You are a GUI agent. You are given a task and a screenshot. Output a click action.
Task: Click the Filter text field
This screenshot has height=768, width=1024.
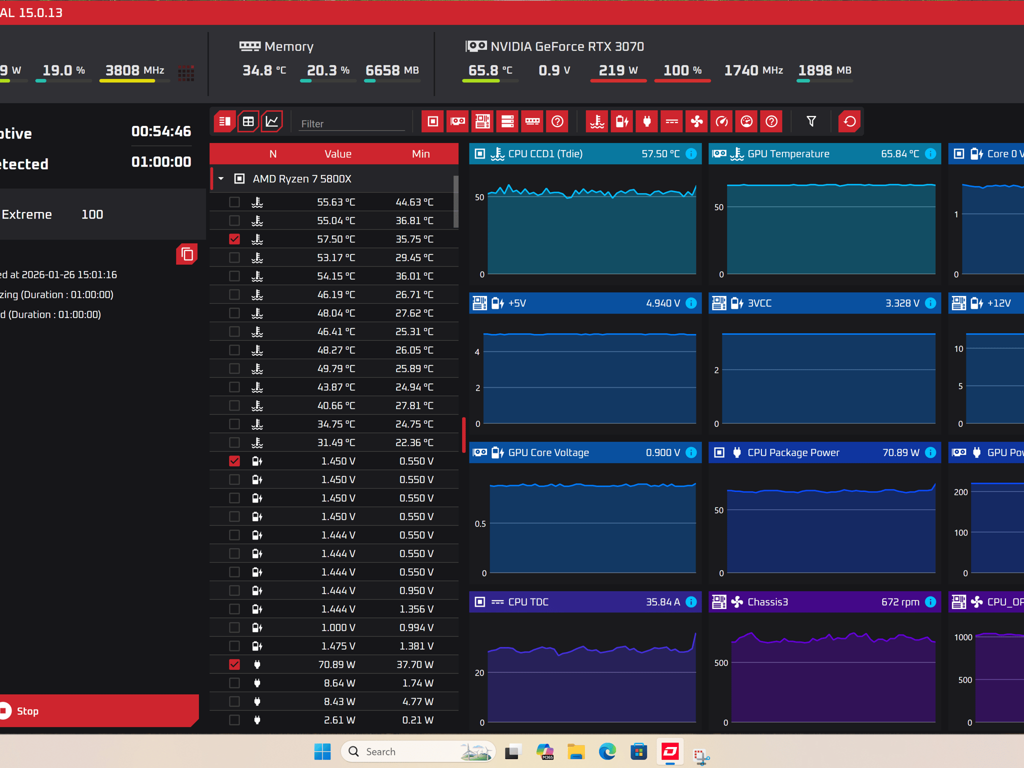click(x=352, y=123)
